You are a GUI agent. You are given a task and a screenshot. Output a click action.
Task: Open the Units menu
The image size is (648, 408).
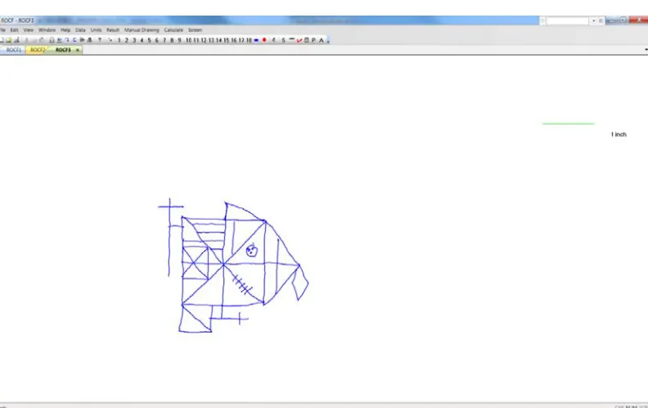[x=96, y=30]
